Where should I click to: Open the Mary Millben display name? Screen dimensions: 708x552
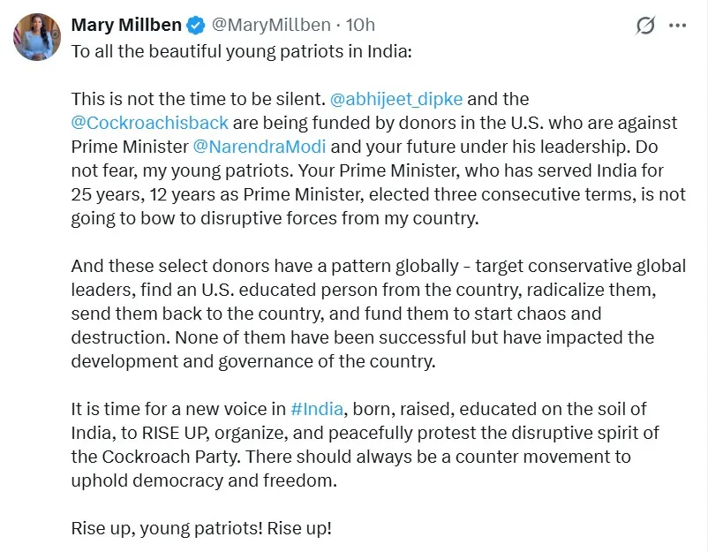(126, 25)
